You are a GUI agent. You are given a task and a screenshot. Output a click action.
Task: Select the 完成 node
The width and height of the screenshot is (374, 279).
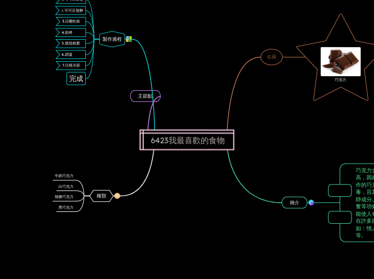coord(76,78)
